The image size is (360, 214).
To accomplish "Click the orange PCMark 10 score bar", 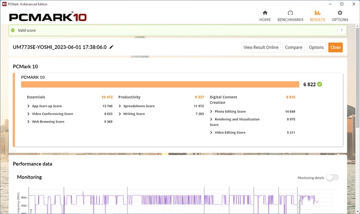I will click(160, 85).
